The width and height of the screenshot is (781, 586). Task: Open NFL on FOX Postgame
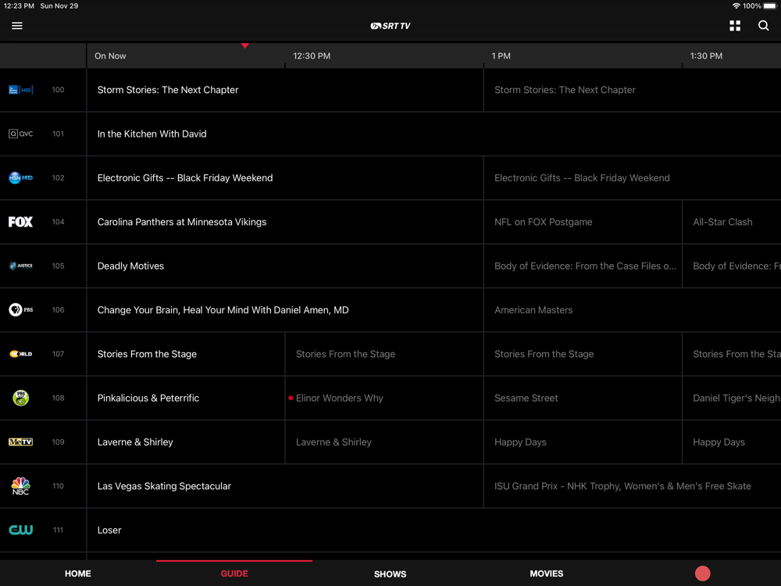point(583,222)
